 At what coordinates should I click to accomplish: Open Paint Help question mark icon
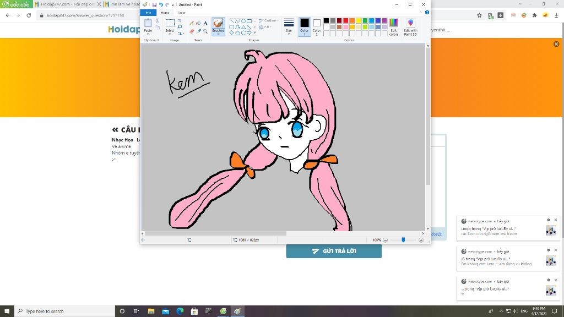point(427,13)
